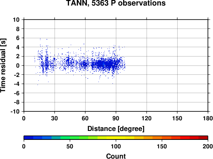
Task: Click y-axis tick label '-10'
Action: coord(15,112)
